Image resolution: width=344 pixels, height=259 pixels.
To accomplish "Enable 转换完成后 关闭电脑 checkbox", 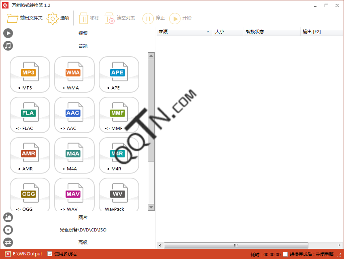I will click(285, 254).
